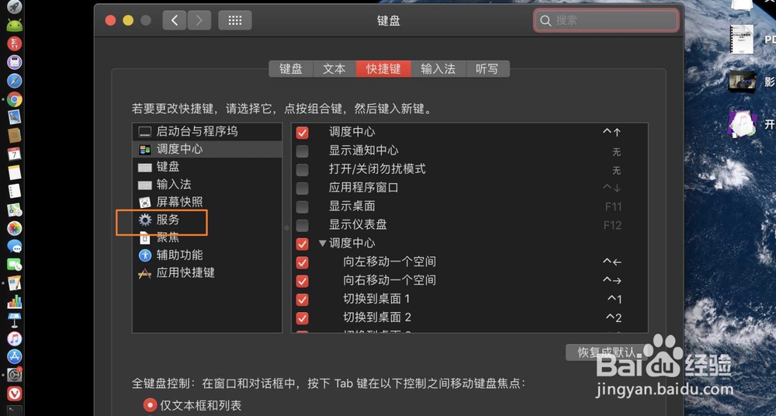Open Preview app in the Dock

[x=14, y=117]
